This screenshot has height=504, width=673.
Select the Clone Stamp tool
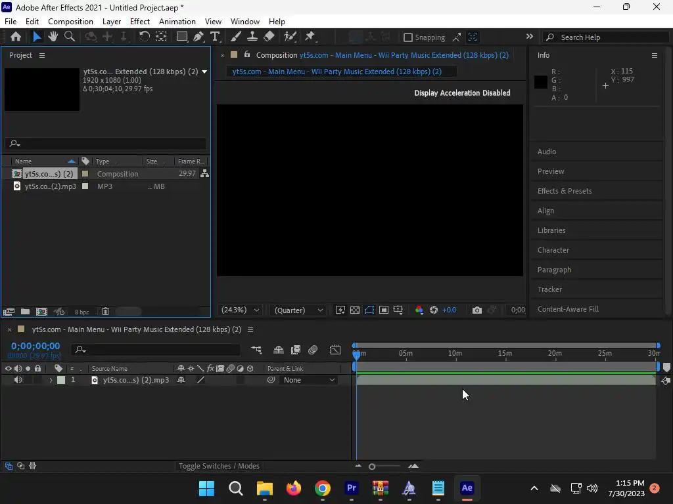coord(252,37)
